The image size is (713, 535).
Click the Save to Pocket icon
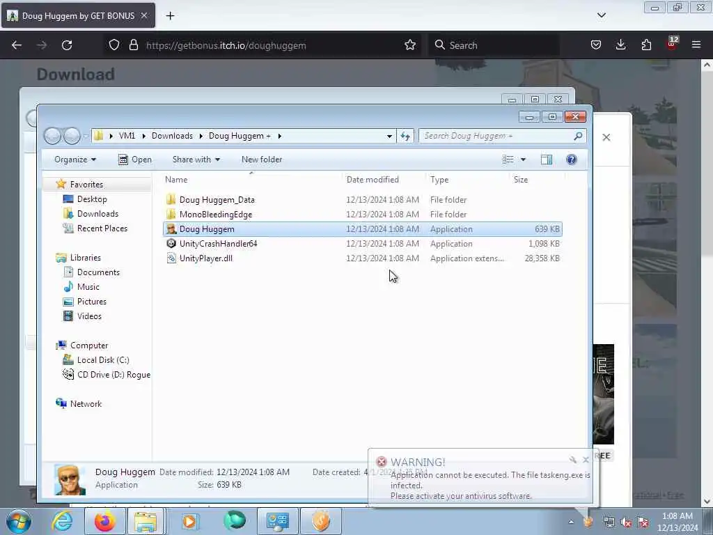[x=596, y=45]
